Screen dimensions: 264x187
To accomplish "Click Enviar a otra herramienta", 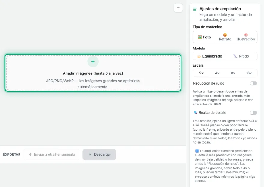I will (x=52, y=154).
